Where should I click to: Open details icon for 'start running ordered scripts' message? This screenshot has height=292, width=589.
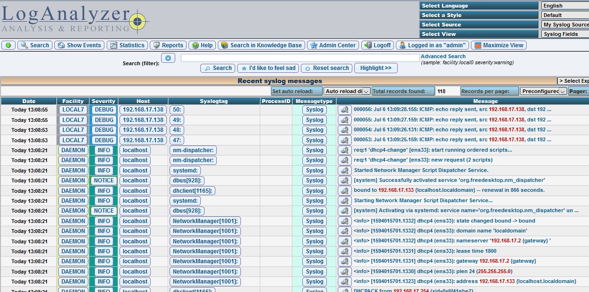(345, 150)
